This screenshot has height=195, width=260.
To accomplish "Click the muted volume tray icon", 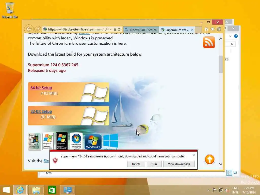I will pyautogui.click(x=227, y=190).
